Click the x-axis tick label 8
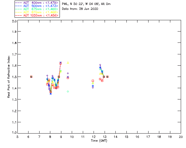Viewport: 186px width, 148px height. pos(50,137)
